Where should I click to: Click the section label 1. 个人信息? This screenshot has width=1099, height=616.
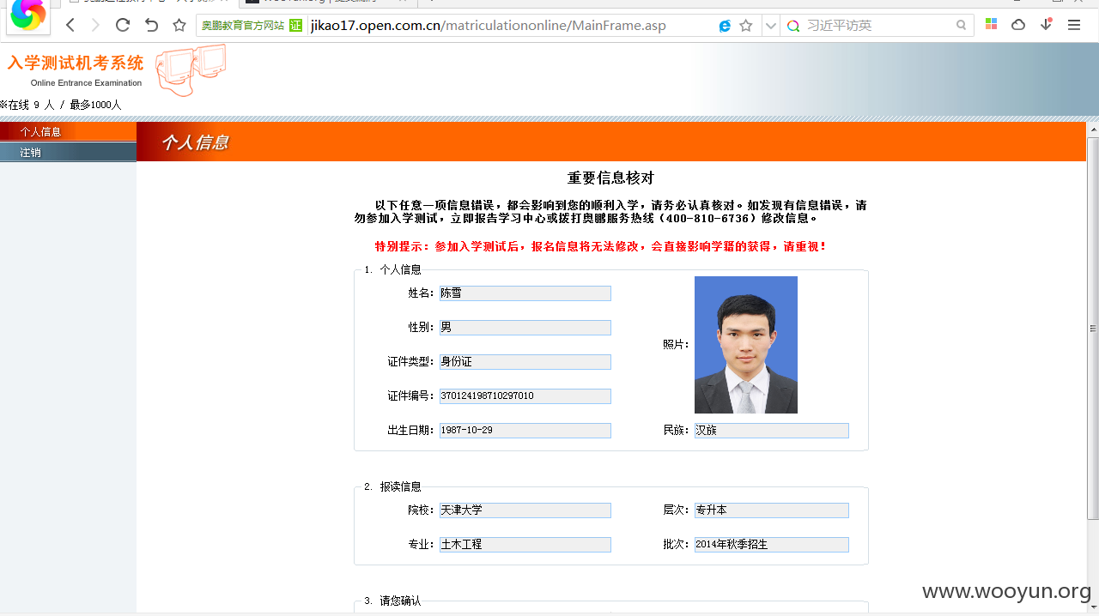(392, 269)
